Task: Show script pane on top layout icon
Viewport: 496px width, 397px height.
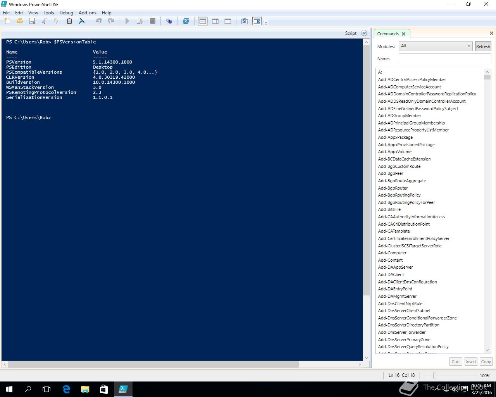Action: click(x=203, y=21)
